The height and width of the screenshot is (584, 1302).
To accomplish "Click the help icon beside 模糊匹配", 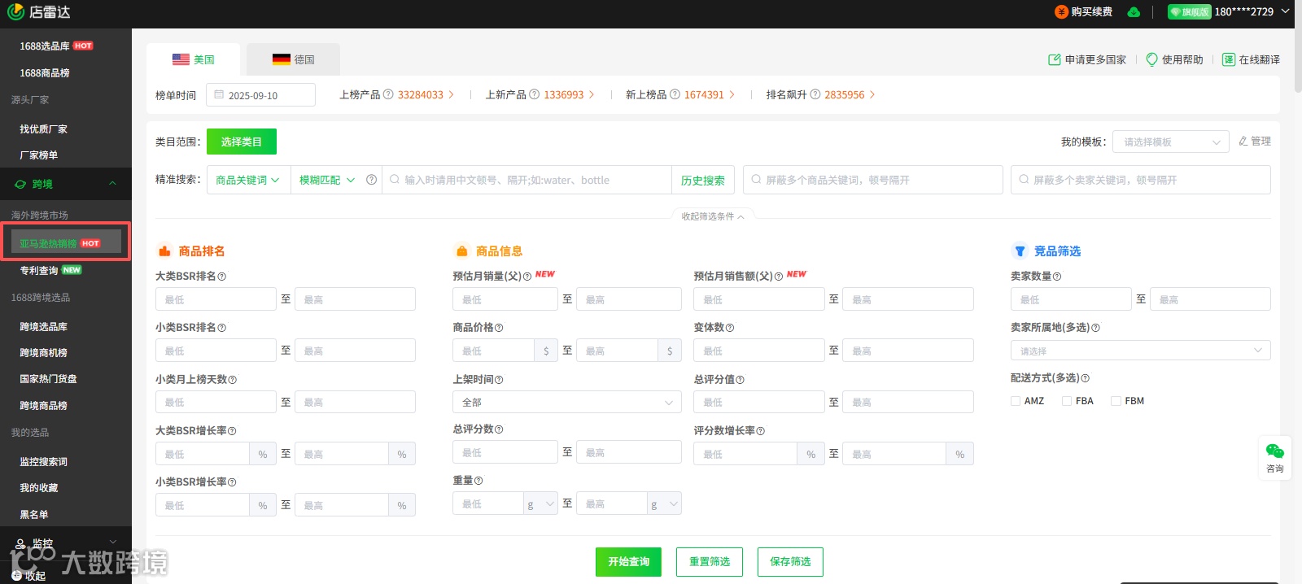I will point(371,180).
